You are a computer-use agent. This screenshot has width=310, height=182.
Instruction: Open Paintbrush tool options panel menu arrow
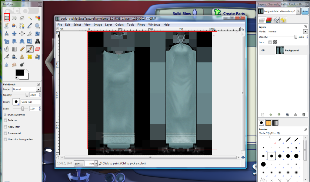click(38, 84)
